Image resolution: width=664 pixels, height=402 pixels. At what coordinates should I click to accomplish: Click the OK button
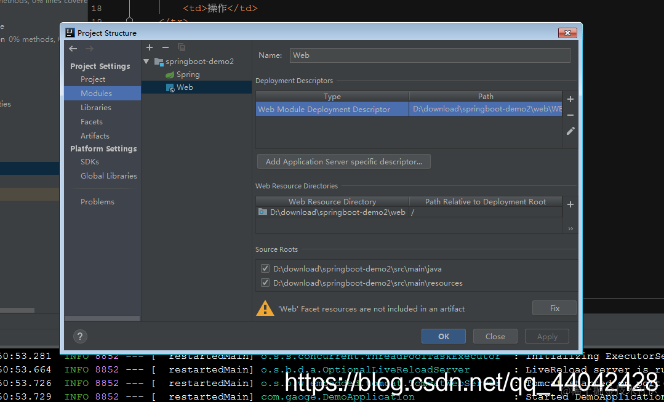pos(443,336)
